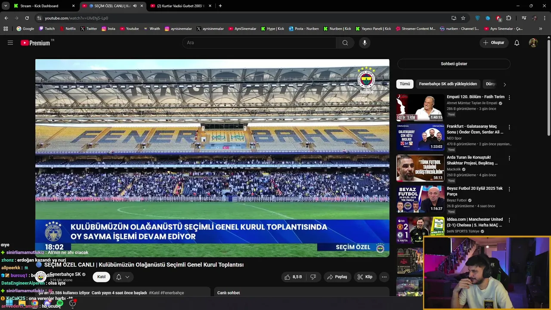
Task: Click the YouTube Premium logo
Action: tap(36, 43)
